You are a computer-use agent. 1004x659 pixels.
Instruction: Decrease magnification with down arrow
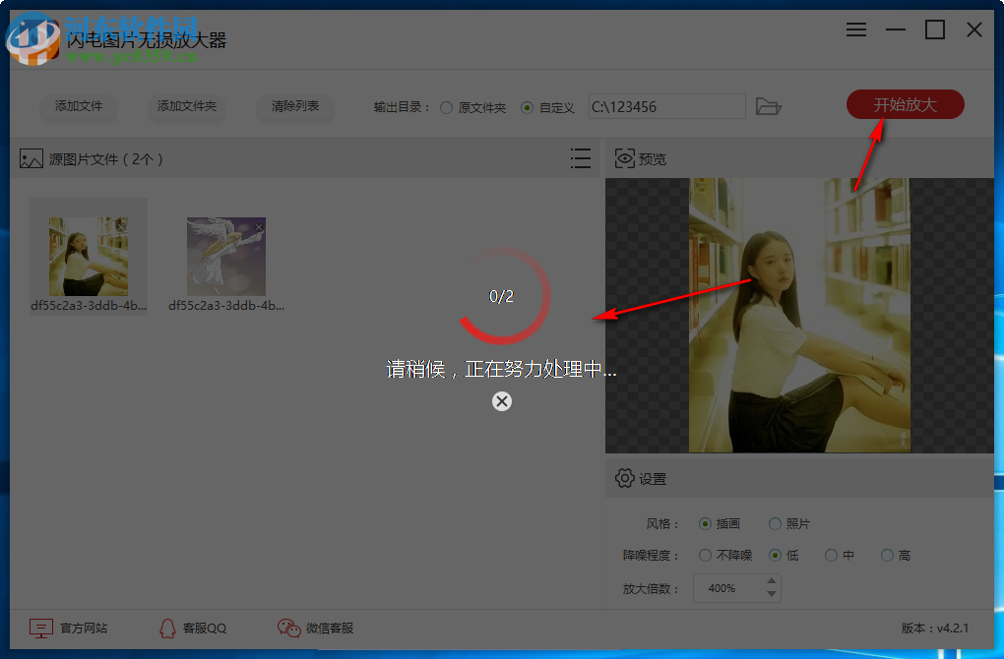(x=772, y=594)
